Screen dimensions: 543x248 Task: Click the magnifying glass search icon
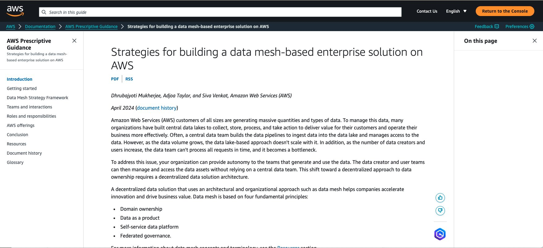(44, 12)
